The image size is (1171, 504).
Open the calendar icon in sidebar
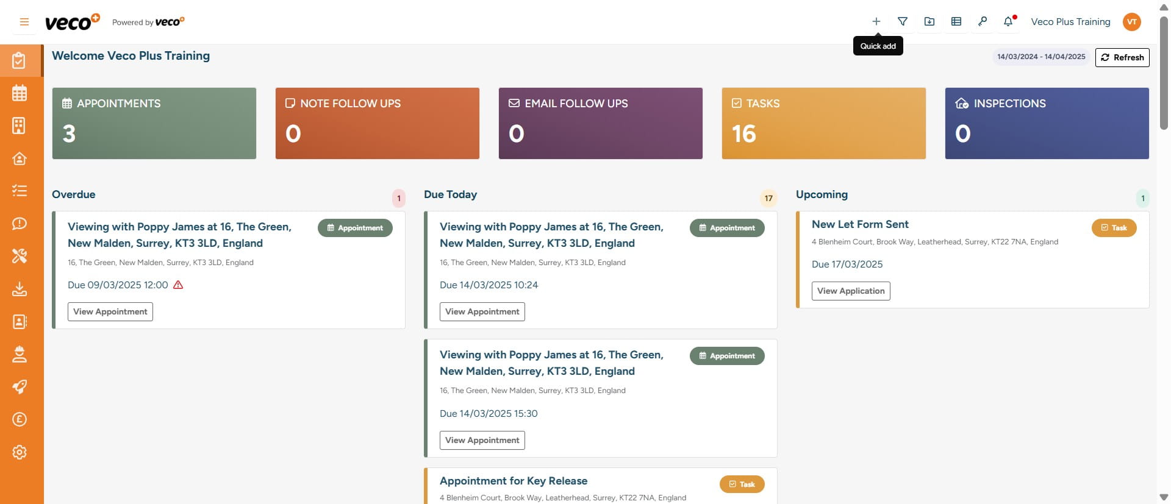20,93
